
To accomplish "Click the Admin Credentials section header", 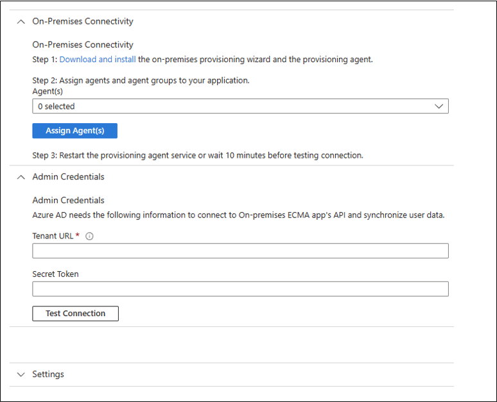I will click(68, 177).
